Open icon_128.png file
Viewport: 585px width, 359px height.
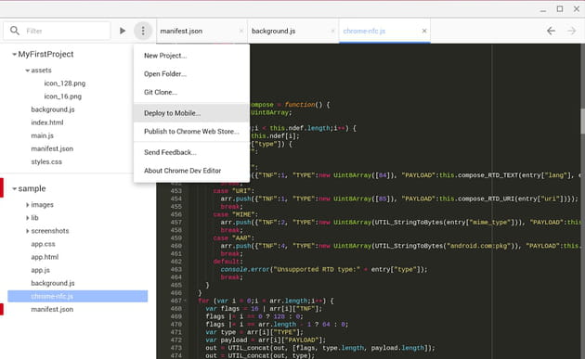[65, 83]
